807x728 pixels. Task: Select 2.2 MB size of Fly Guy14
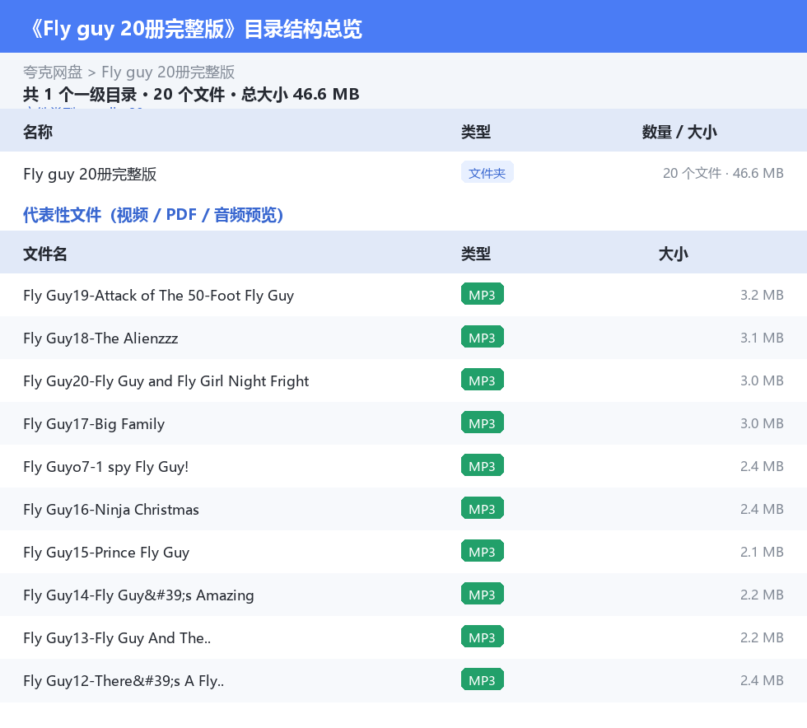click(762, 594)
